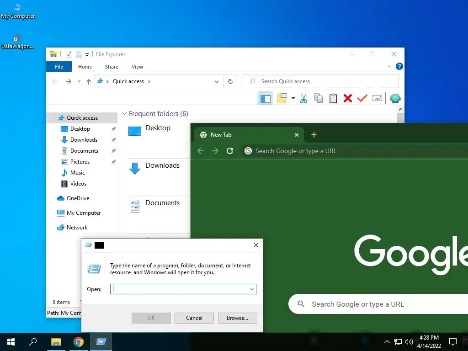
Task: Click the Cut scissors icon
Action: [303, 98]
